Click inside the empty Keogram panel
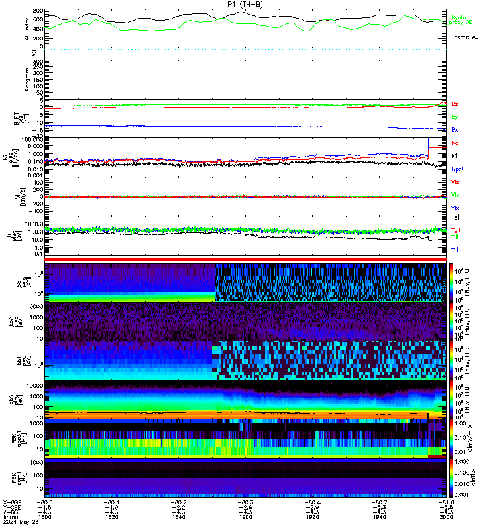497x531 pixels. click(245, 80)
